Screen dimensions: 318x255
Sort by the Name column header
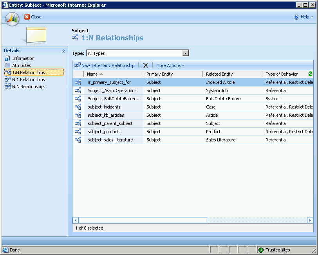(92, 74)
